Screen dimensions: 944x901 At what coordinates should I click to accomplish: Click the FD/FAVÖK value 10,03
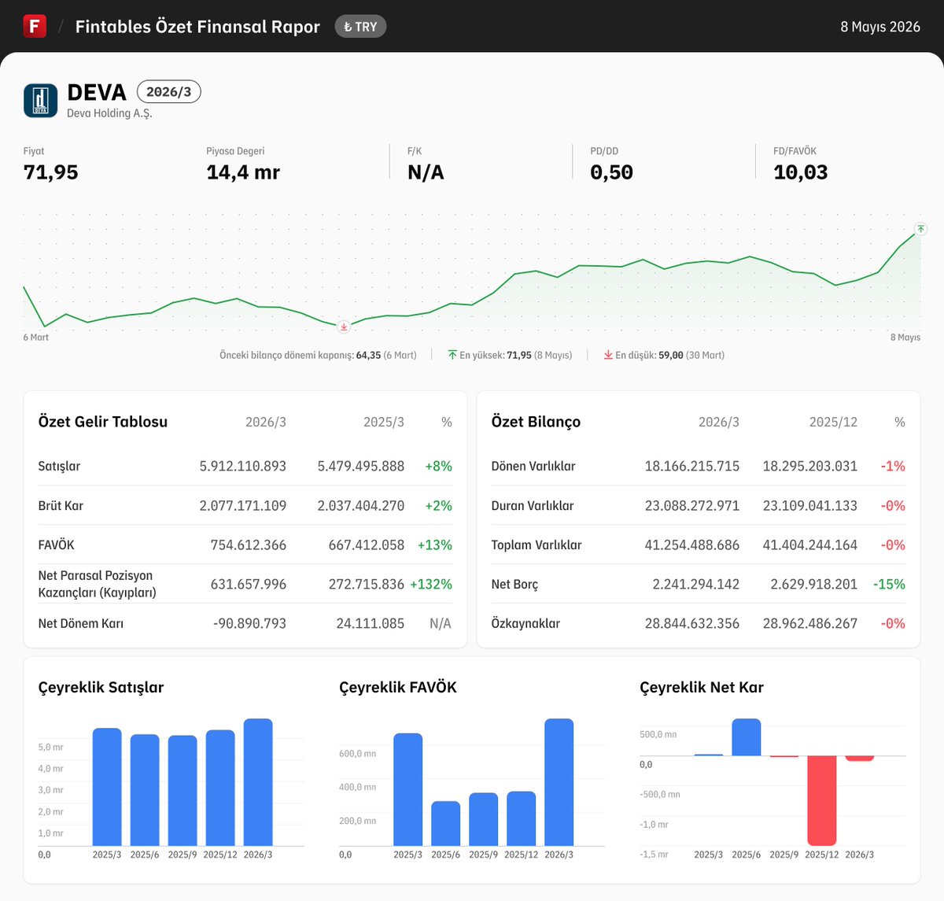pos(800,172)
